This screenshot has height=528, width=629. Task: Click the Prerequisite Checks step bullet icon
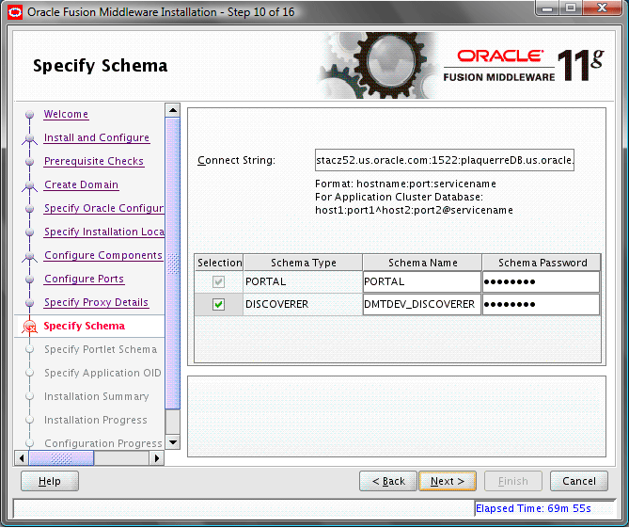29,162
